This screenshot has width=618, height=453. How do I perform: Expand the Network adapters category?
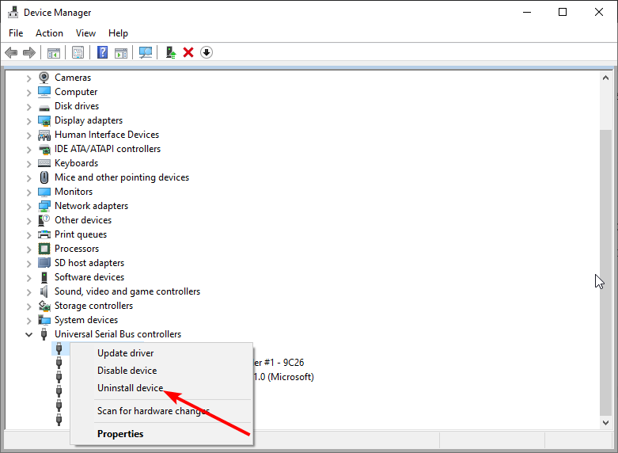tap(28, 207)
